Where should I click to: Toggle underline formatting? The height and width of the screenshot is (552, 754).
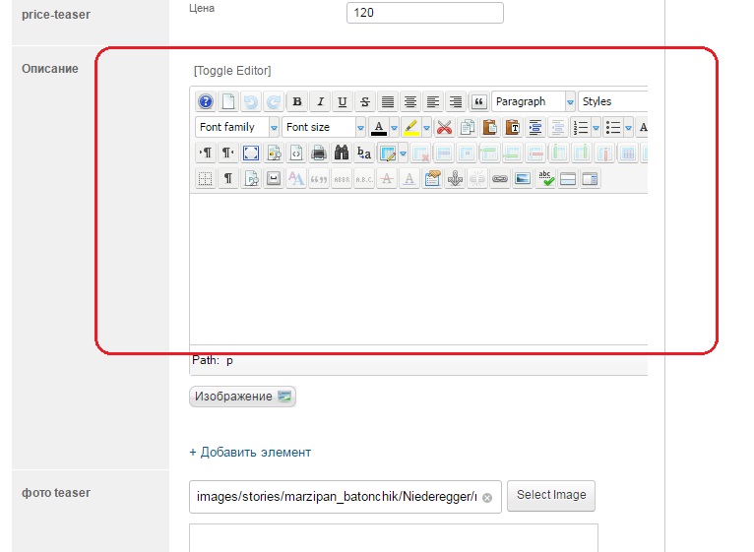point(342,101)
